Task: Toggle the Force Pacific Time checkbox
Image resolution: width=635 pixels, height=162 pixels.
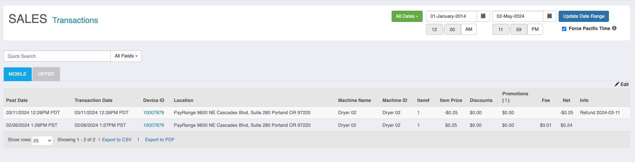Action: coord(564,29)
